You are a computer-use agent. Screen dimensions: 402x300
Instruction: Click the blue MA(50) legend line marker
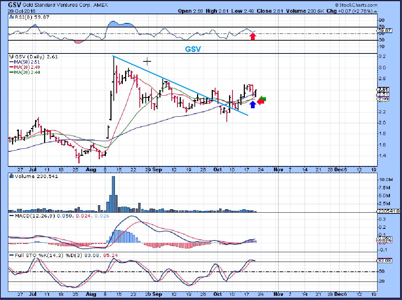(12, 62)
